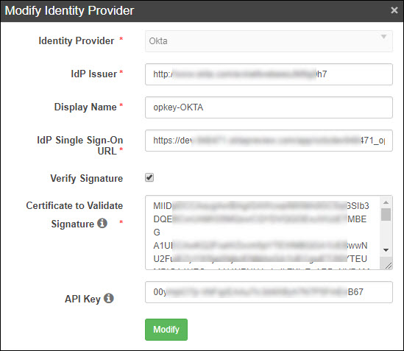Click the API Key label text
The width and height of the screenshot is (404, 351).
[x=82, y=299]
